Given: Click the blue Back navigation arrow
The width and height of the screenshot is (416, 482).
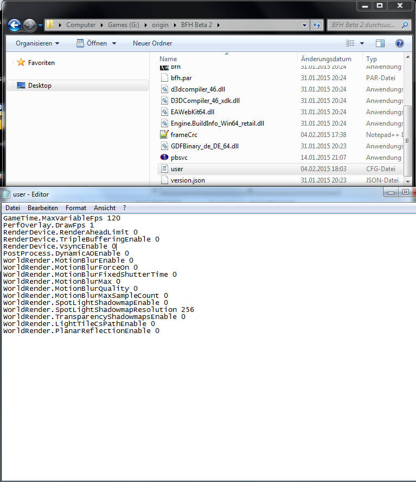Looking at the screenshot, I should (x=15, y=25).
